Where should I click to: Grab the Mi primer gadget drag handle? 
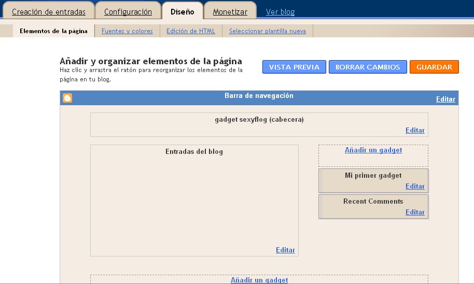[x=320, y=181]
